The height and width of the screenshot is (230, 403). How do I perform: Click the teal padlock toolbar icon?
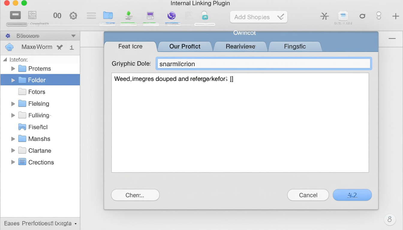click(x=204, y=15)
